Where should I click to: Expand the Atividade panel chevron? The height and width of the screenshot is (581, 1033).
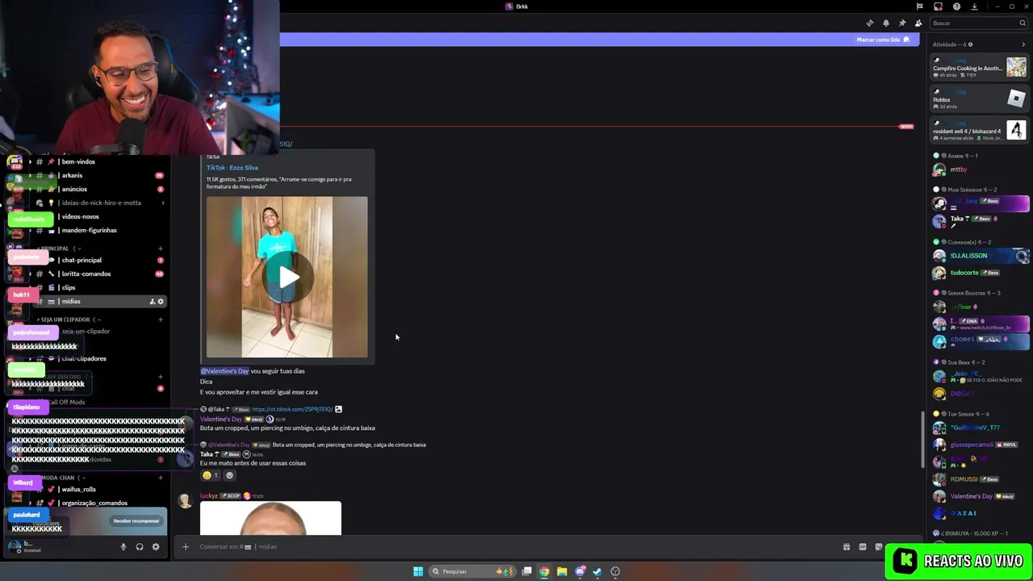coord(1023,44)
